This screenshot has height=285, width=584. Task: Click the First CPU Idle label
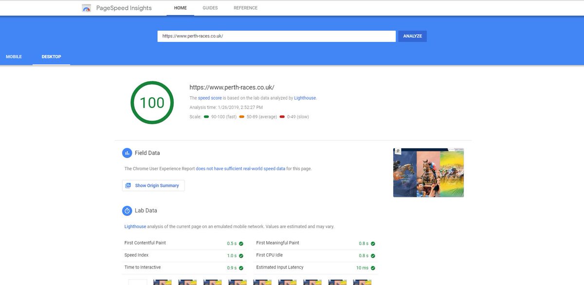270,255
